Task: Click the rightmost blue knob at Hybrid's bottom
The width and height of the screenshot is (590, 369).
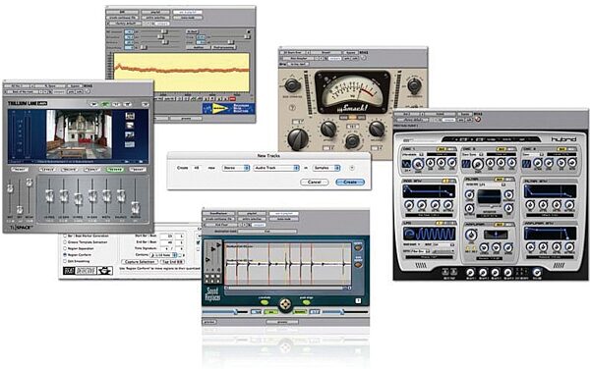Action: click(537, 273)
